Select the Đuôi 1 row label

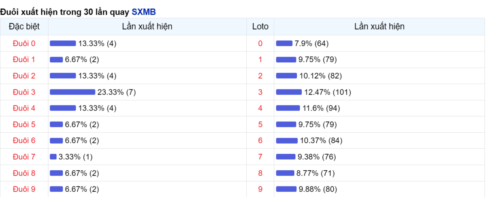pyautogui.click(x=24, y=59)
